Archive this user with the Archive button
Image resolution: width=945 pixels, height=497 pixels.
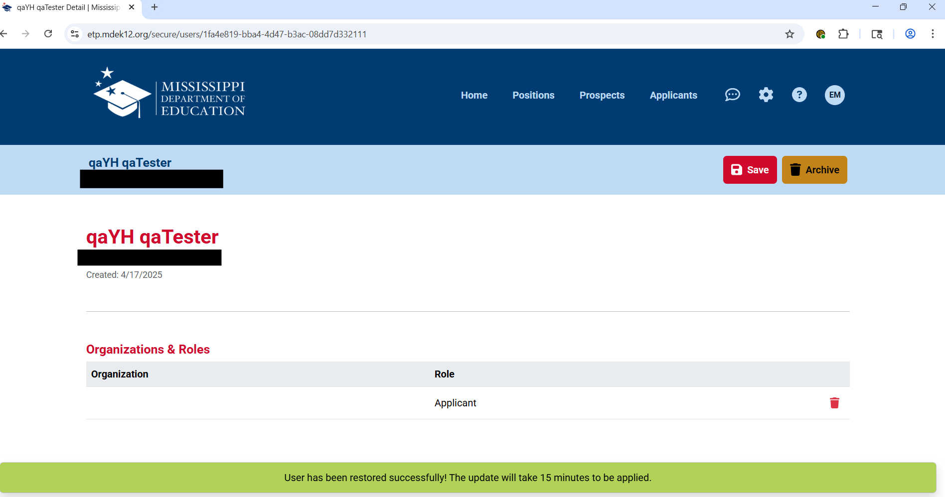click(x=814, y=170)
